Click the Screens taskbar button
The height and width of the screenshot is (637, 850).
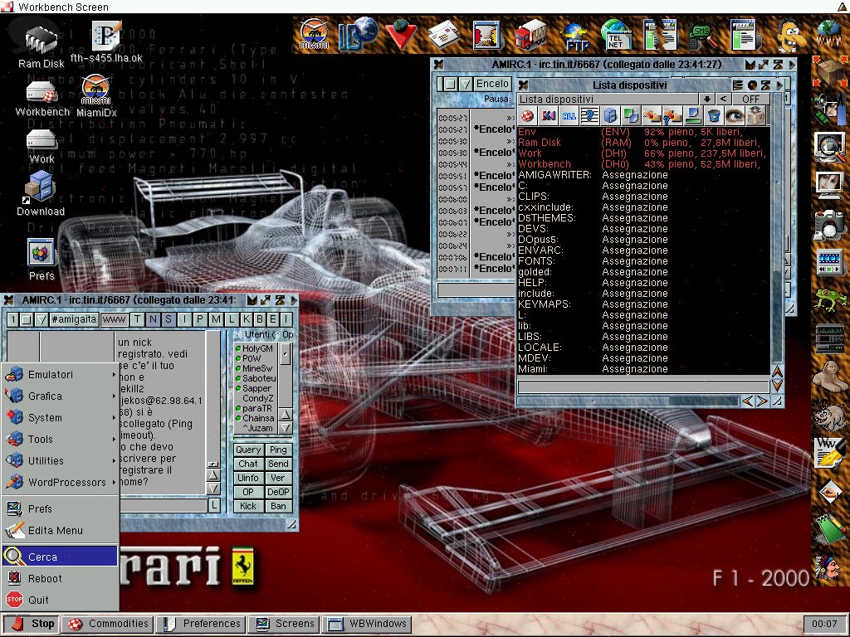284,624
